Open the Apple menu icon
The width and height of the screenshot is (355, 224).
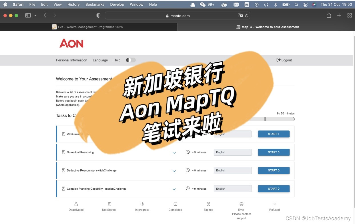coord(5,4)
